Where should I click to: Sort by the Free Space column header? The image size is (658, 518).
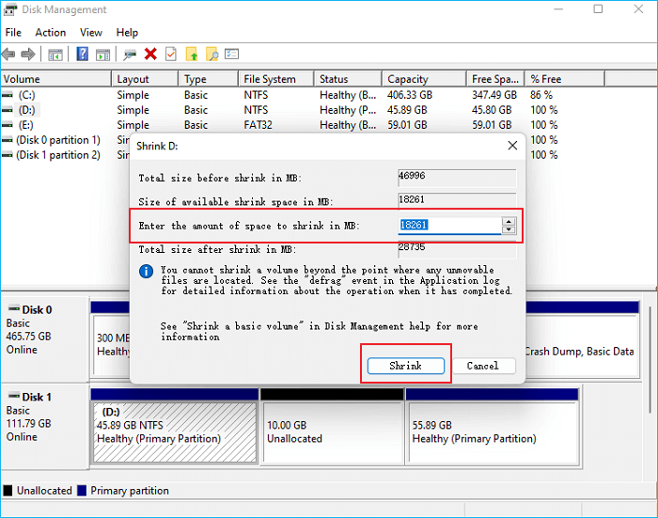click(495, 79)
